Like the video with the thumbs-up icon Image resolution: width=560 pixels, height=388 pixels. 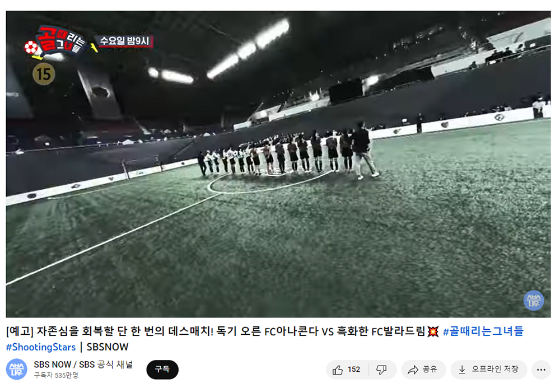(x=338, y=370)
